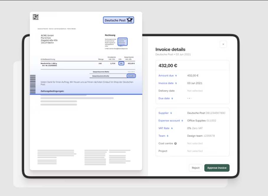Click the Supplier label

pyautogui.click(x=163, y=113)
